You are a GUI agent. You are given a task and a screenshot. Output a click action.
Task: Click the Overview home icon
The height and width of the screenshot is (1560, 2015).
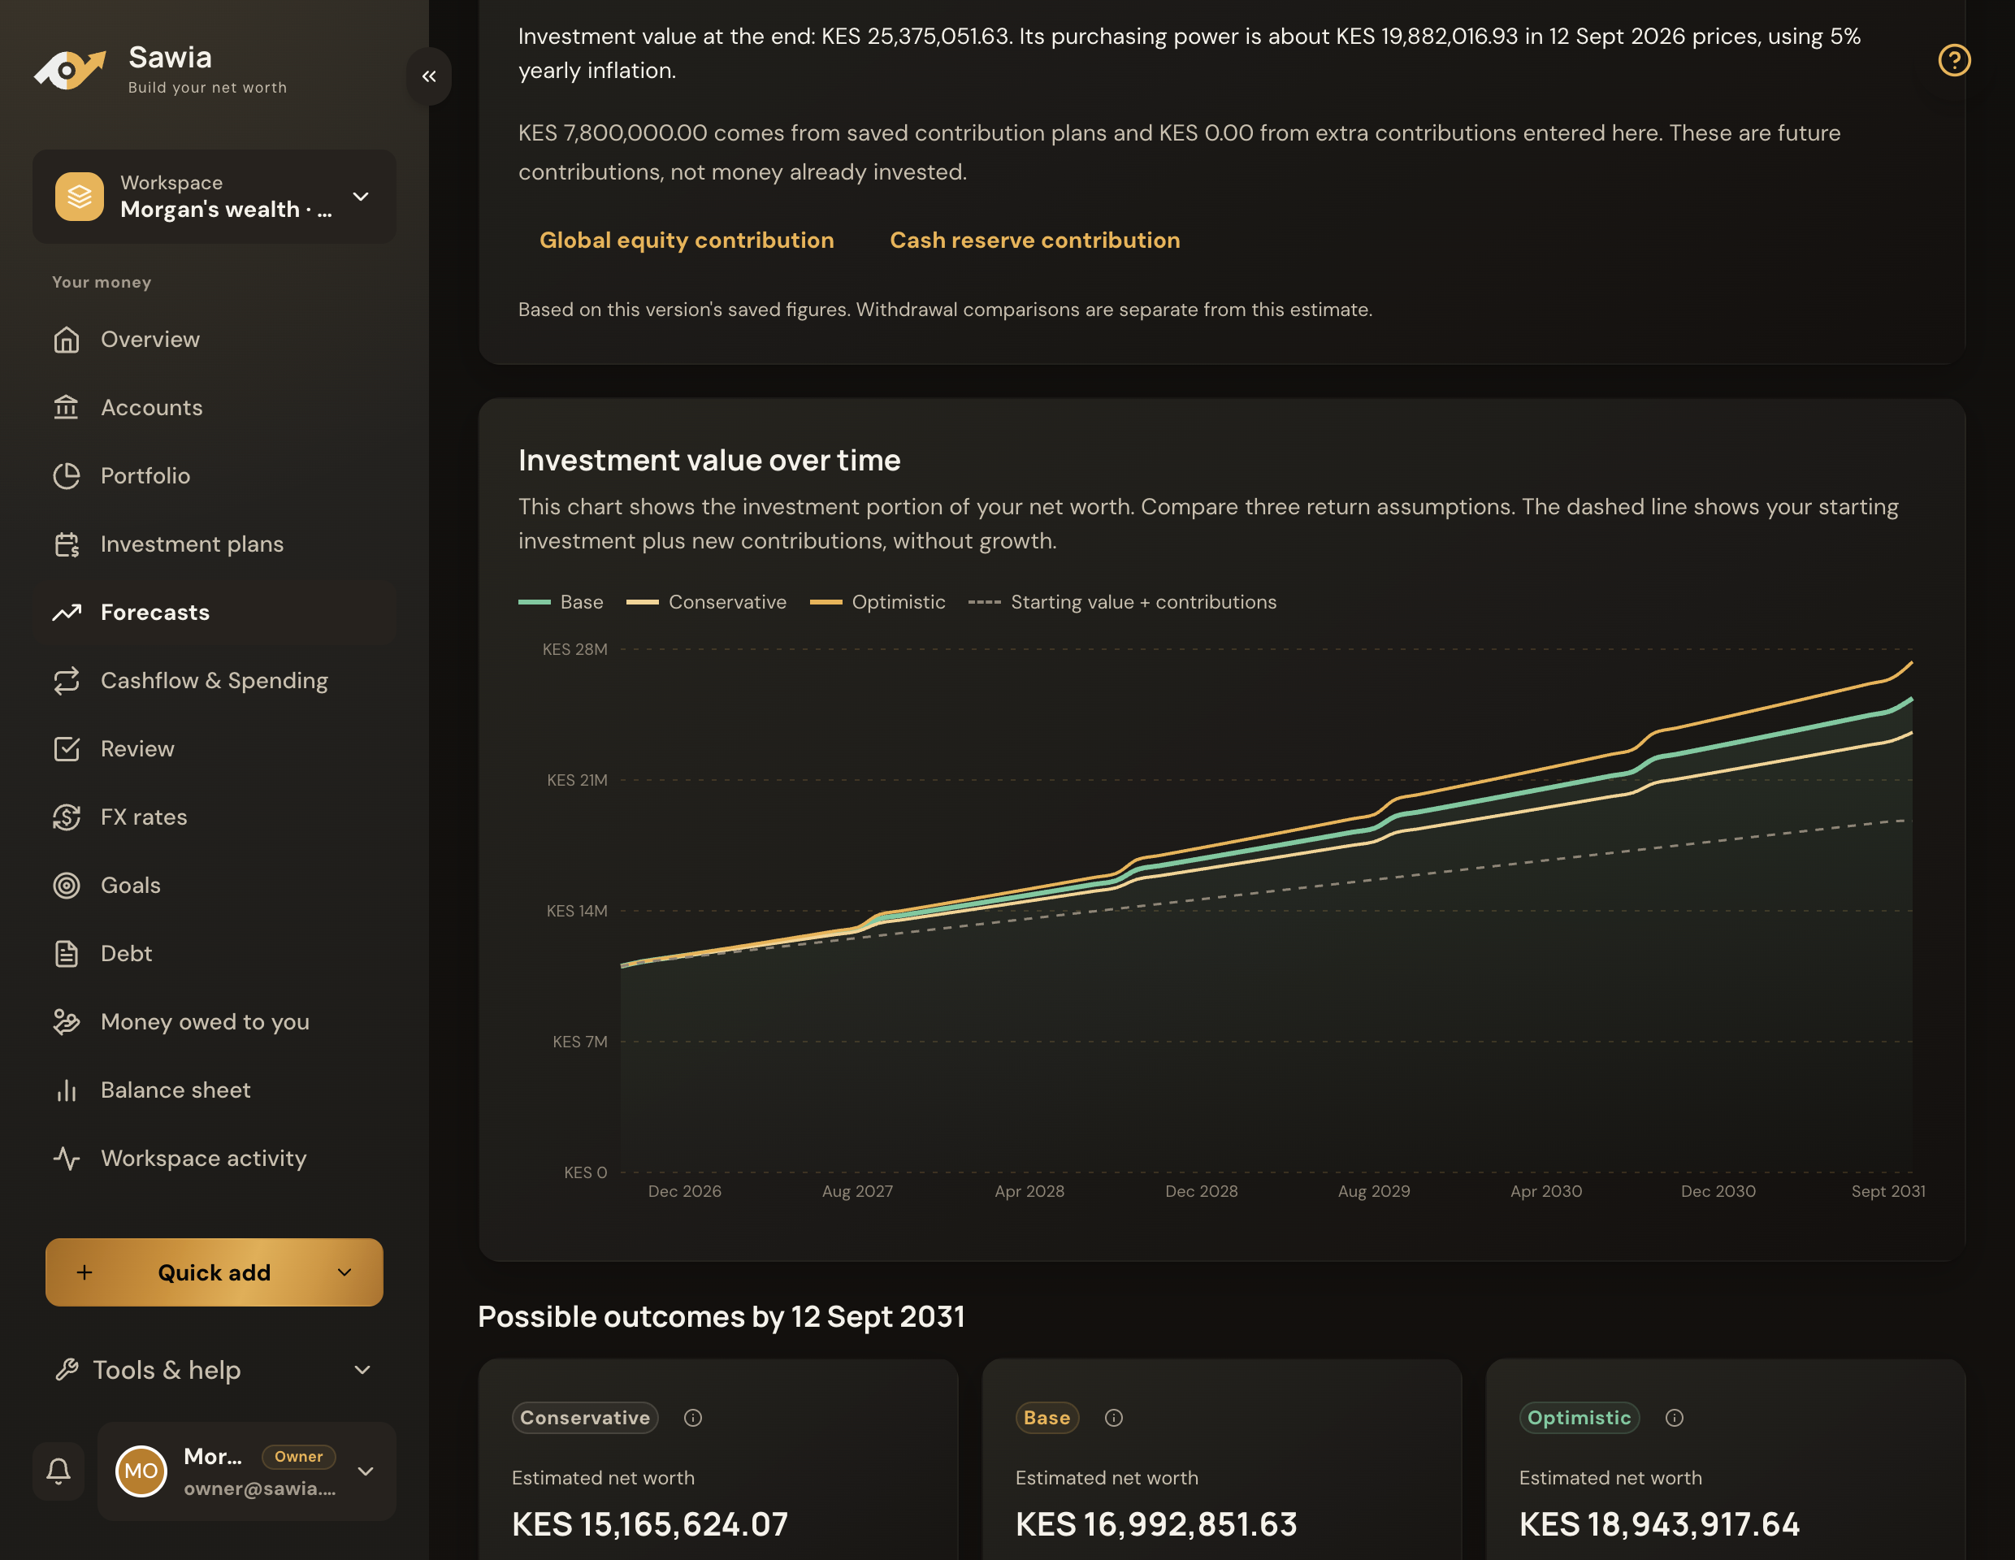(67, 340)
